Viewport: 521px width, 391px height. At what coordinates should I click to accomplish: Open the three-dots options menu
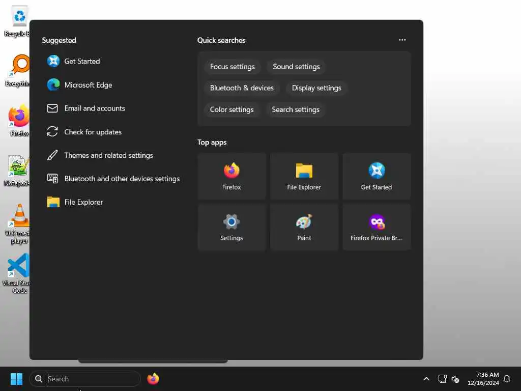pos(402,40)
